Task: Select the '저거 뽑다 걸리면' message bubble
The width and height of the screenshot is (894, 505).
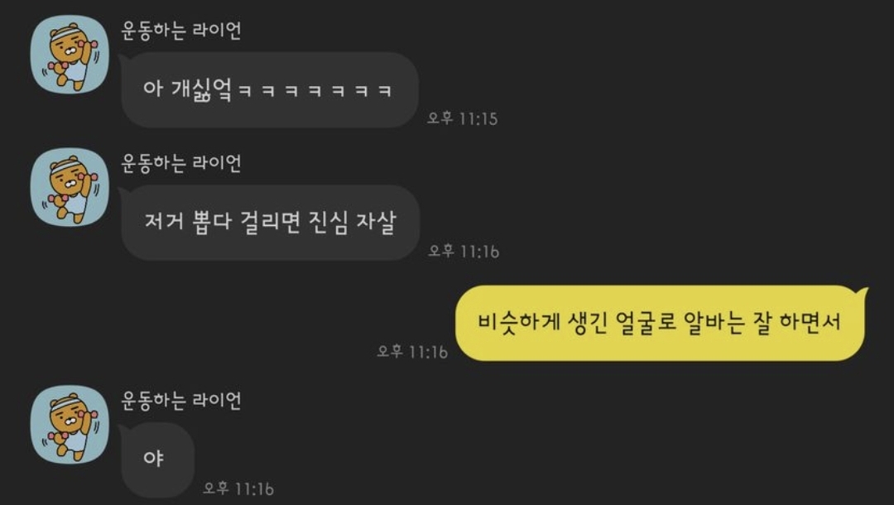Action: tap(270, 223)
